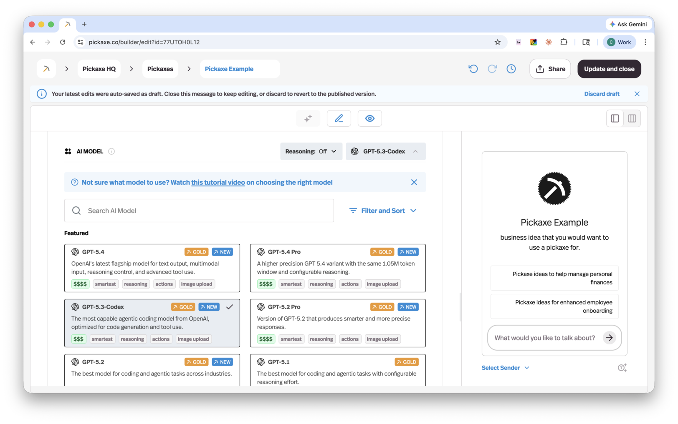Click the small image extension icon
The height and width of the screenshot is (424, 678).
click(519, 42)
